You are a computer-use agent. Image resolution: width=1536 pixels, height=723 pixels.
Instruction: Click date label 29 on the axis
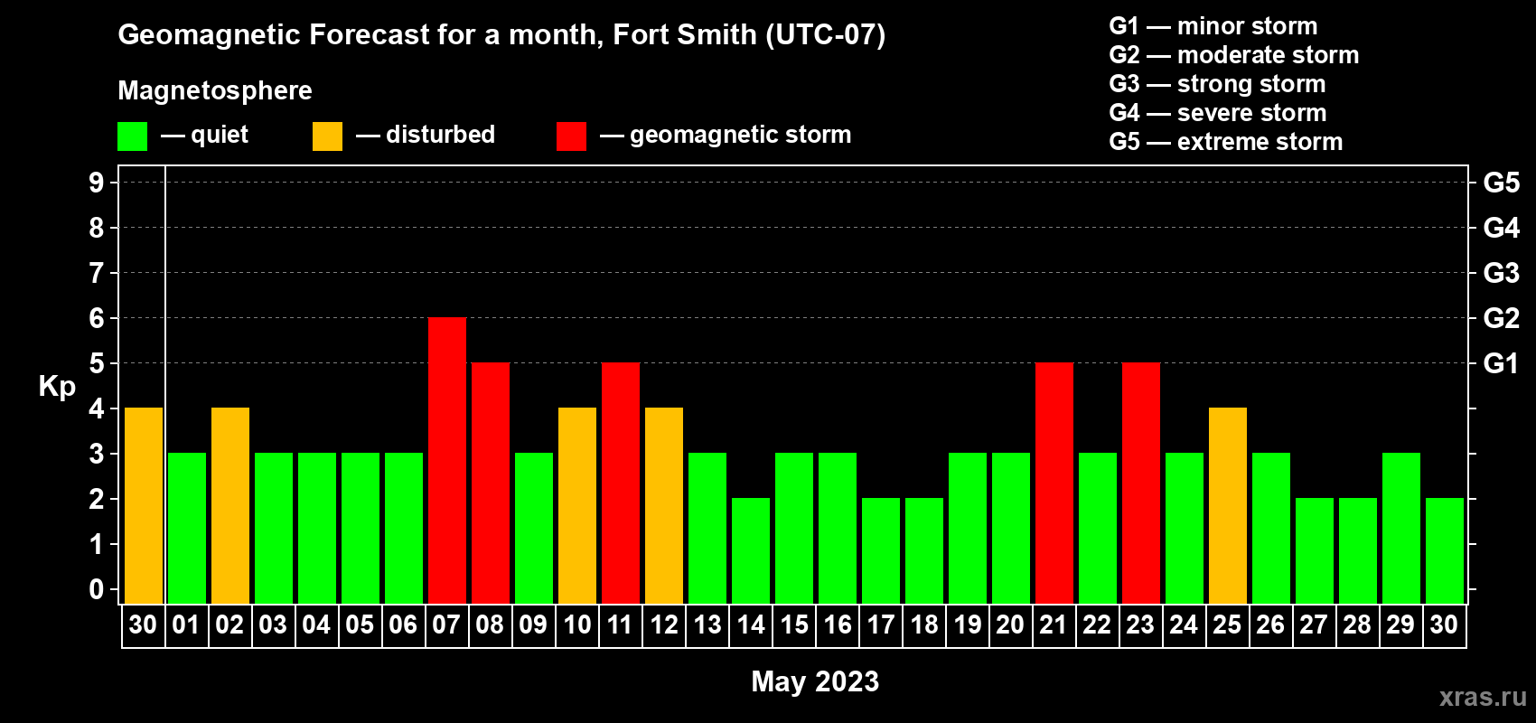point(1400,625)
